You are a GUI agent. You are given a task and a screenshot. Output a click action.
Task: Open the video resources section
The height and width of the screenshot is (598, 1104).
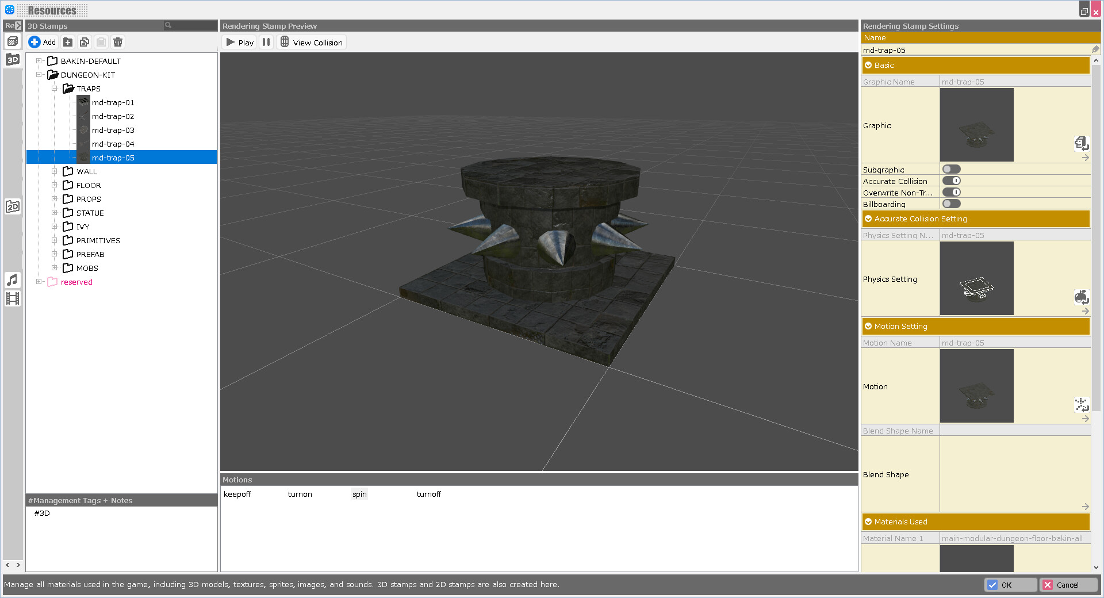pos(12,298)
